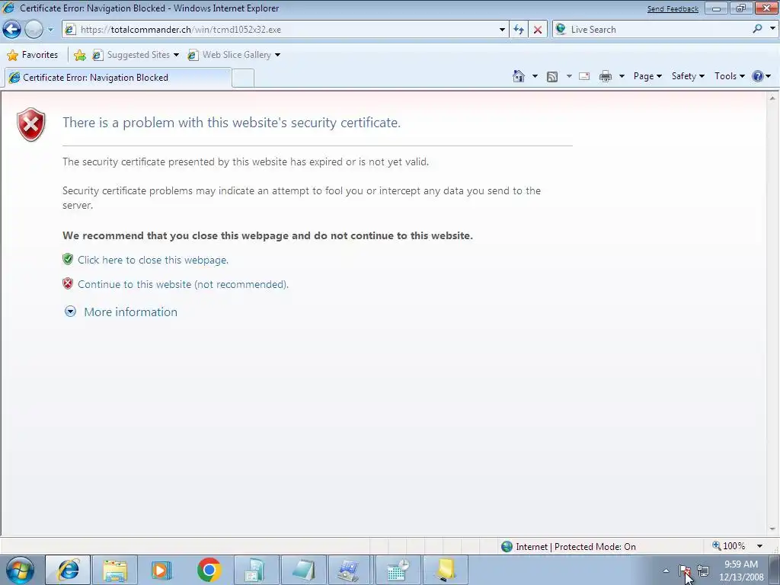Go back with the Back arrow button
The width and height of the screenshot is (780, 585).
(x=11, y=30)
